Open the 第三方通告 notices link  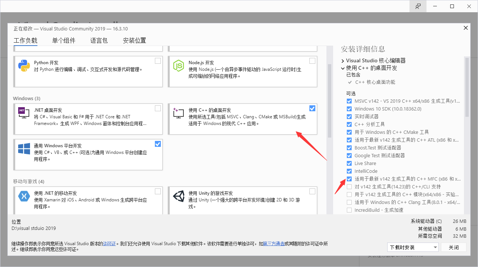click(274, 244)
